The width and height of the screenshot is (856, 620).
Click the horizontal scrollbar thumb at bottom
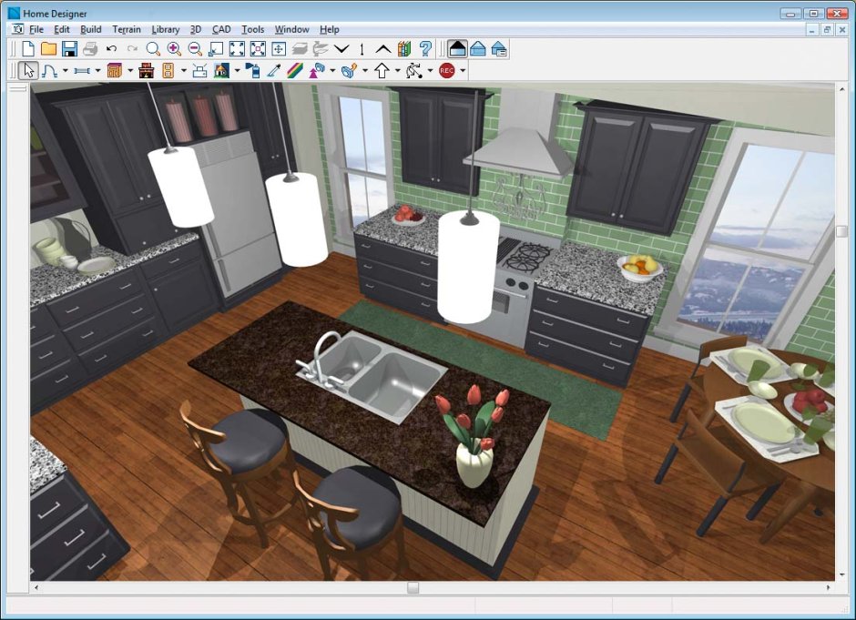click(x=413, y=588)
